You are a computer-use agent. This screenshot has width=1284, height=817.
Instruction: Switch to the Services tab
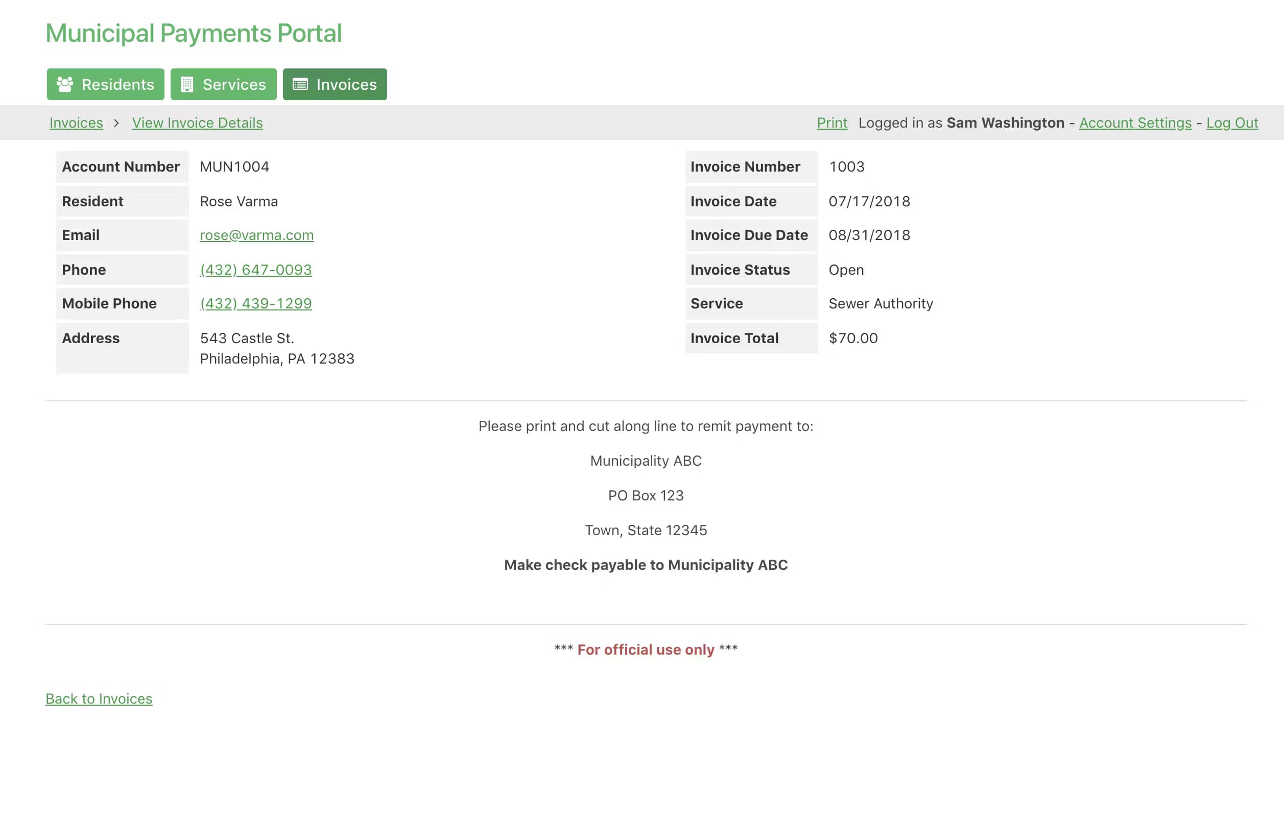223,84
